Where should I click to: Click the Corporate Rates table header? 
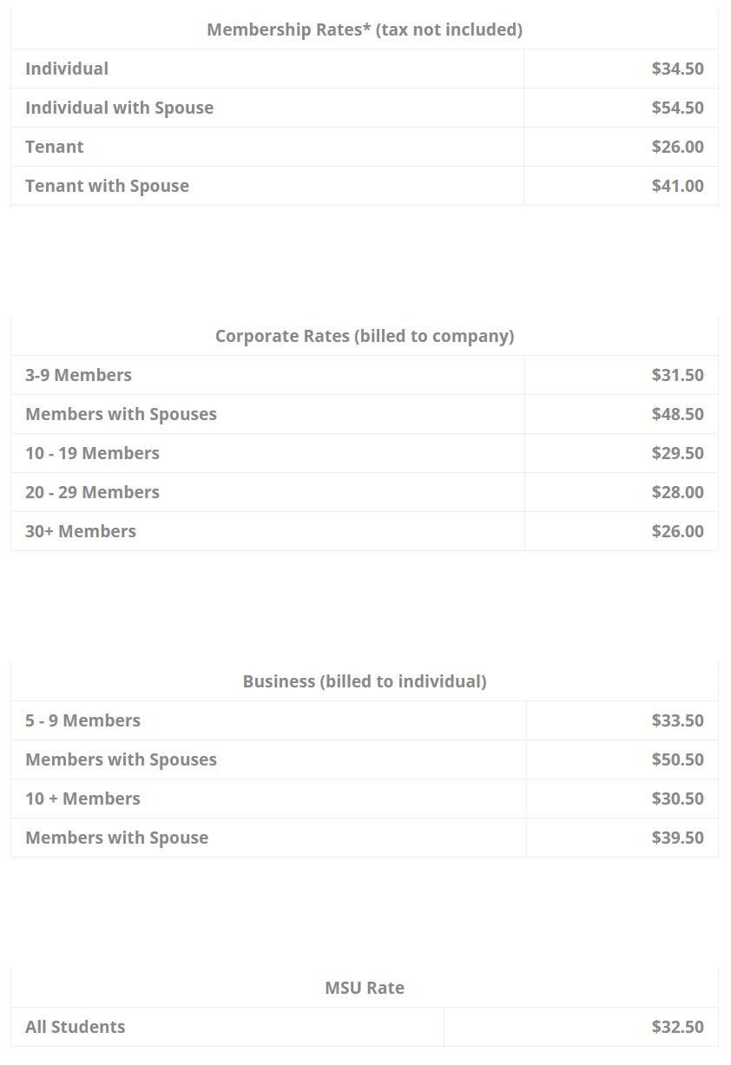365,336
